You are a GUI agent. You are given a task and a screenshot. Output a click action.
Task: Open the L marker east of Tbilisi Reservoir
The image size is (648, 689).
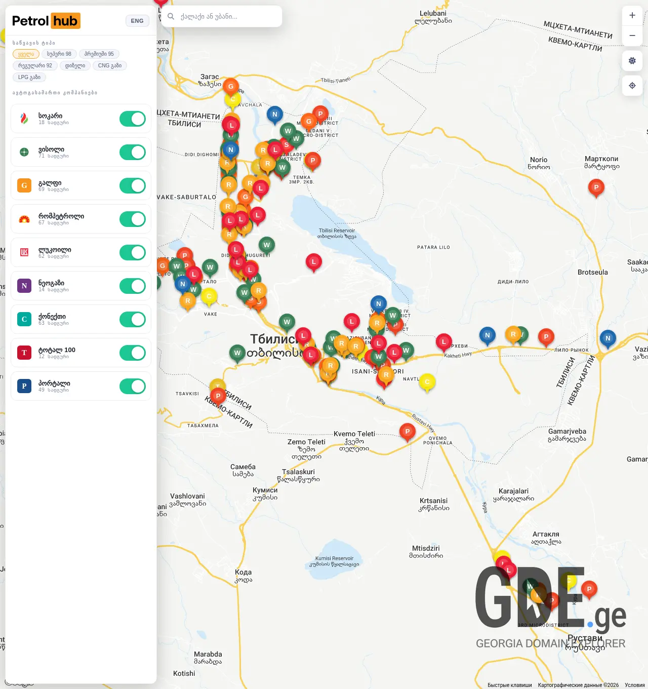point(314,262)
